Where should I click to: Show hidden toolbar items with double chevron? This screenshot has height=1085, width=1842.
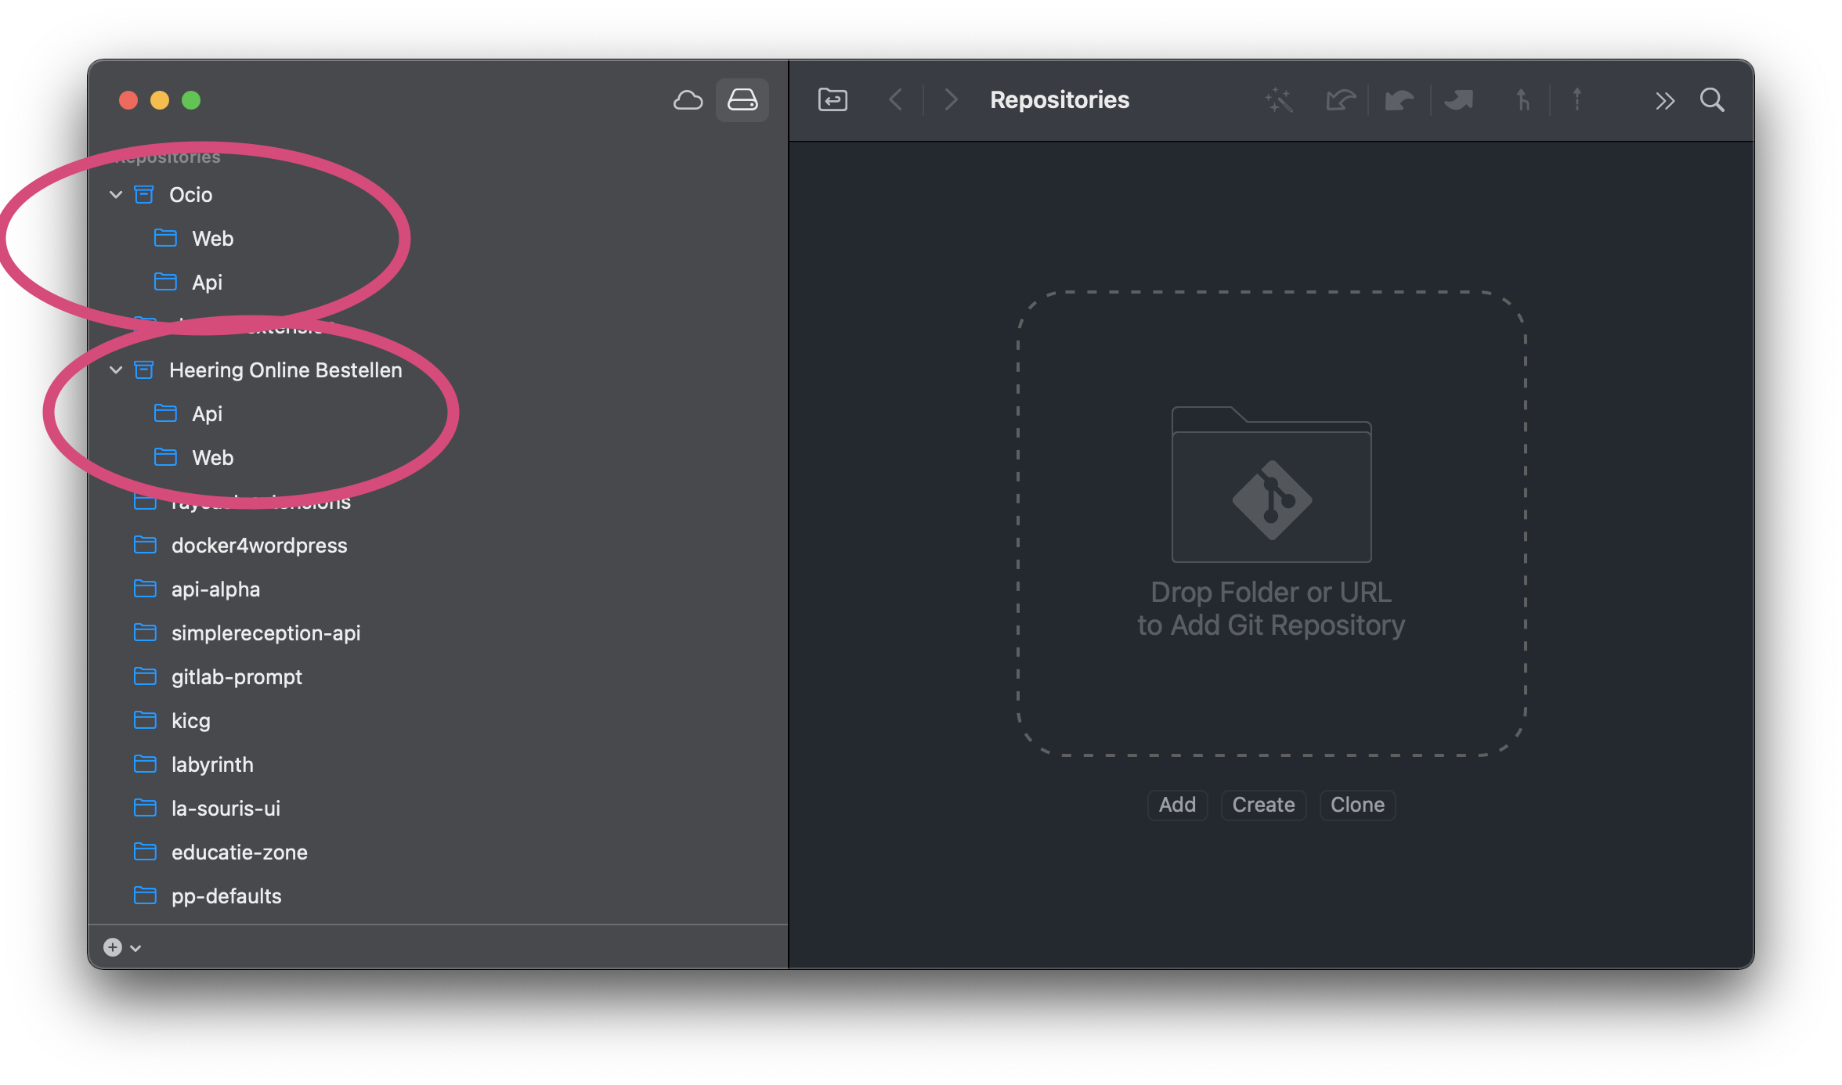point(1664,100)
